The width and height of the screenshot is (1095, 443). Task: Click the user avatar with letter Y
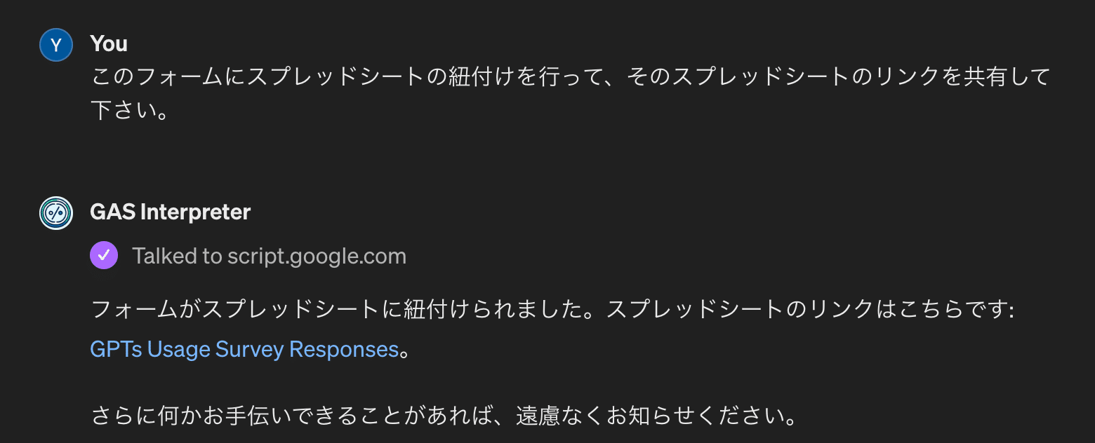[x=56, y=45]
